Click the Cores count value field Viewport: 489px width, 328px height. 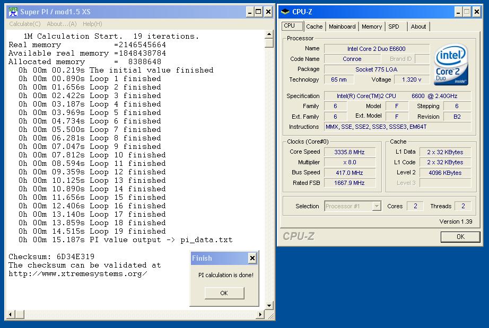pos(415,206)
